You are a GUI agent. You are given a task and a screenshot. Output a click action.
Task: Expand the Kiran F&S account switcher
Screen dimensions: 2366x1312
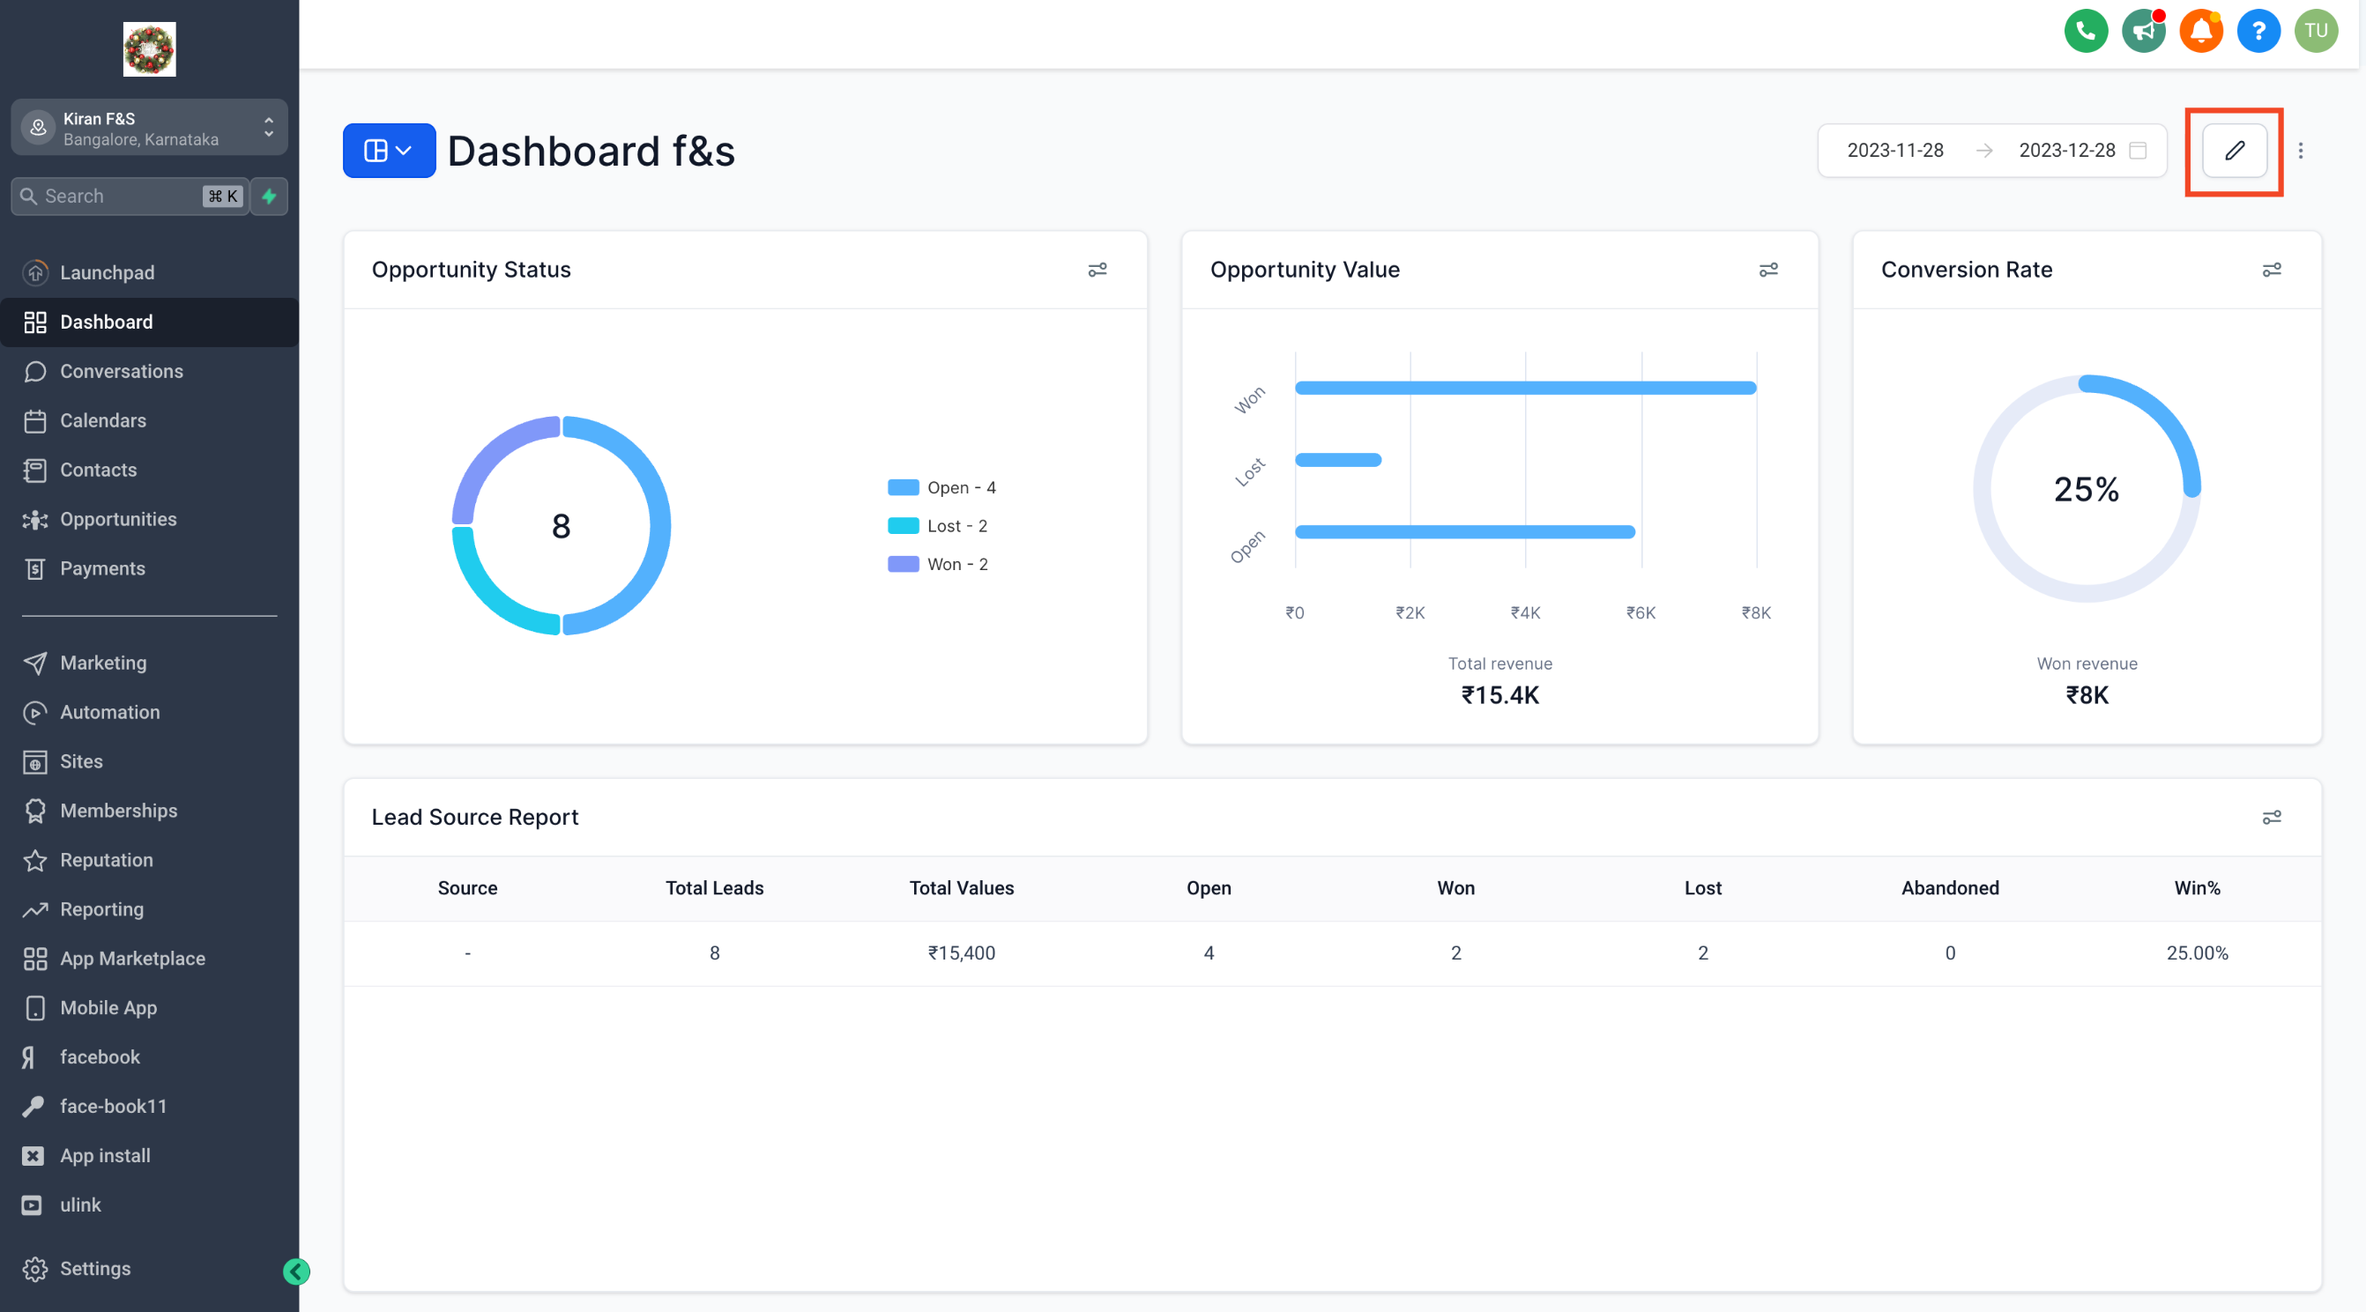click(149, 129)
